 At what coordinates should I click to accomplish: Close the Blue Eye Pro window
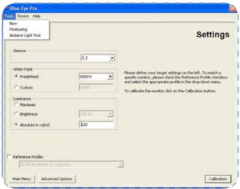[x=232, y=8]
